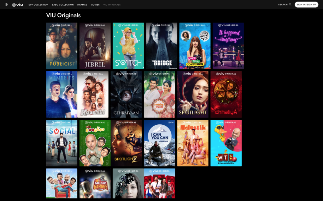Click The Bridge poster
323x201 pixels.
click(161, 46)
